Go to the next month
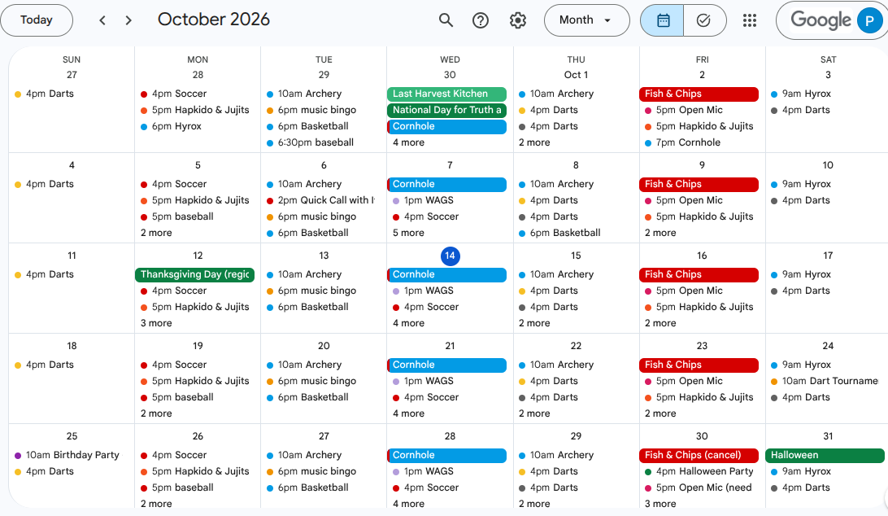Viewport: 888px width, 516px height. pos(128,20)
